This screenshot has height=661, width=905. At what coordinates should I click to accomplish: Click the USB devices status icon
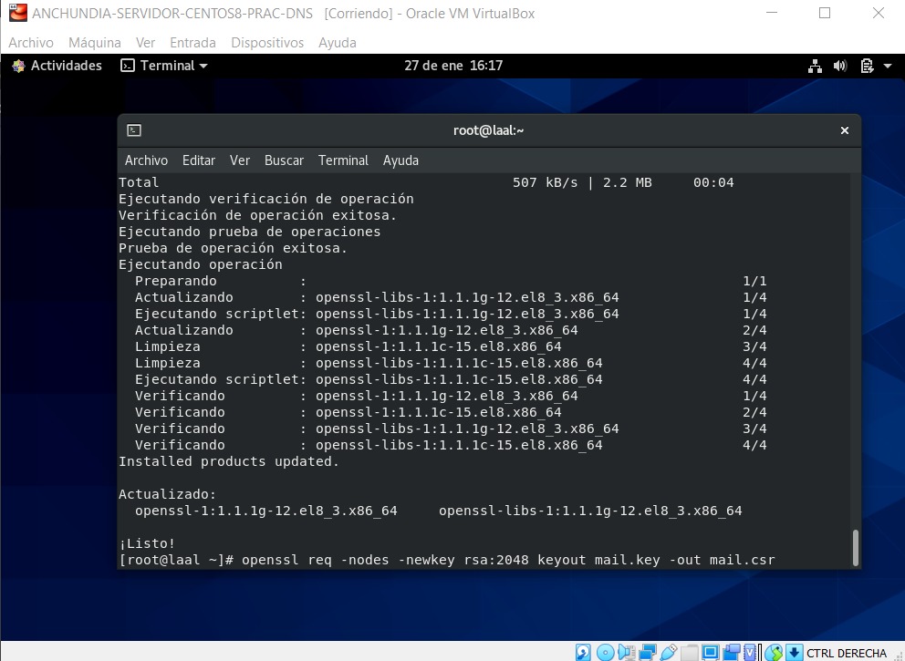point(669,653)
